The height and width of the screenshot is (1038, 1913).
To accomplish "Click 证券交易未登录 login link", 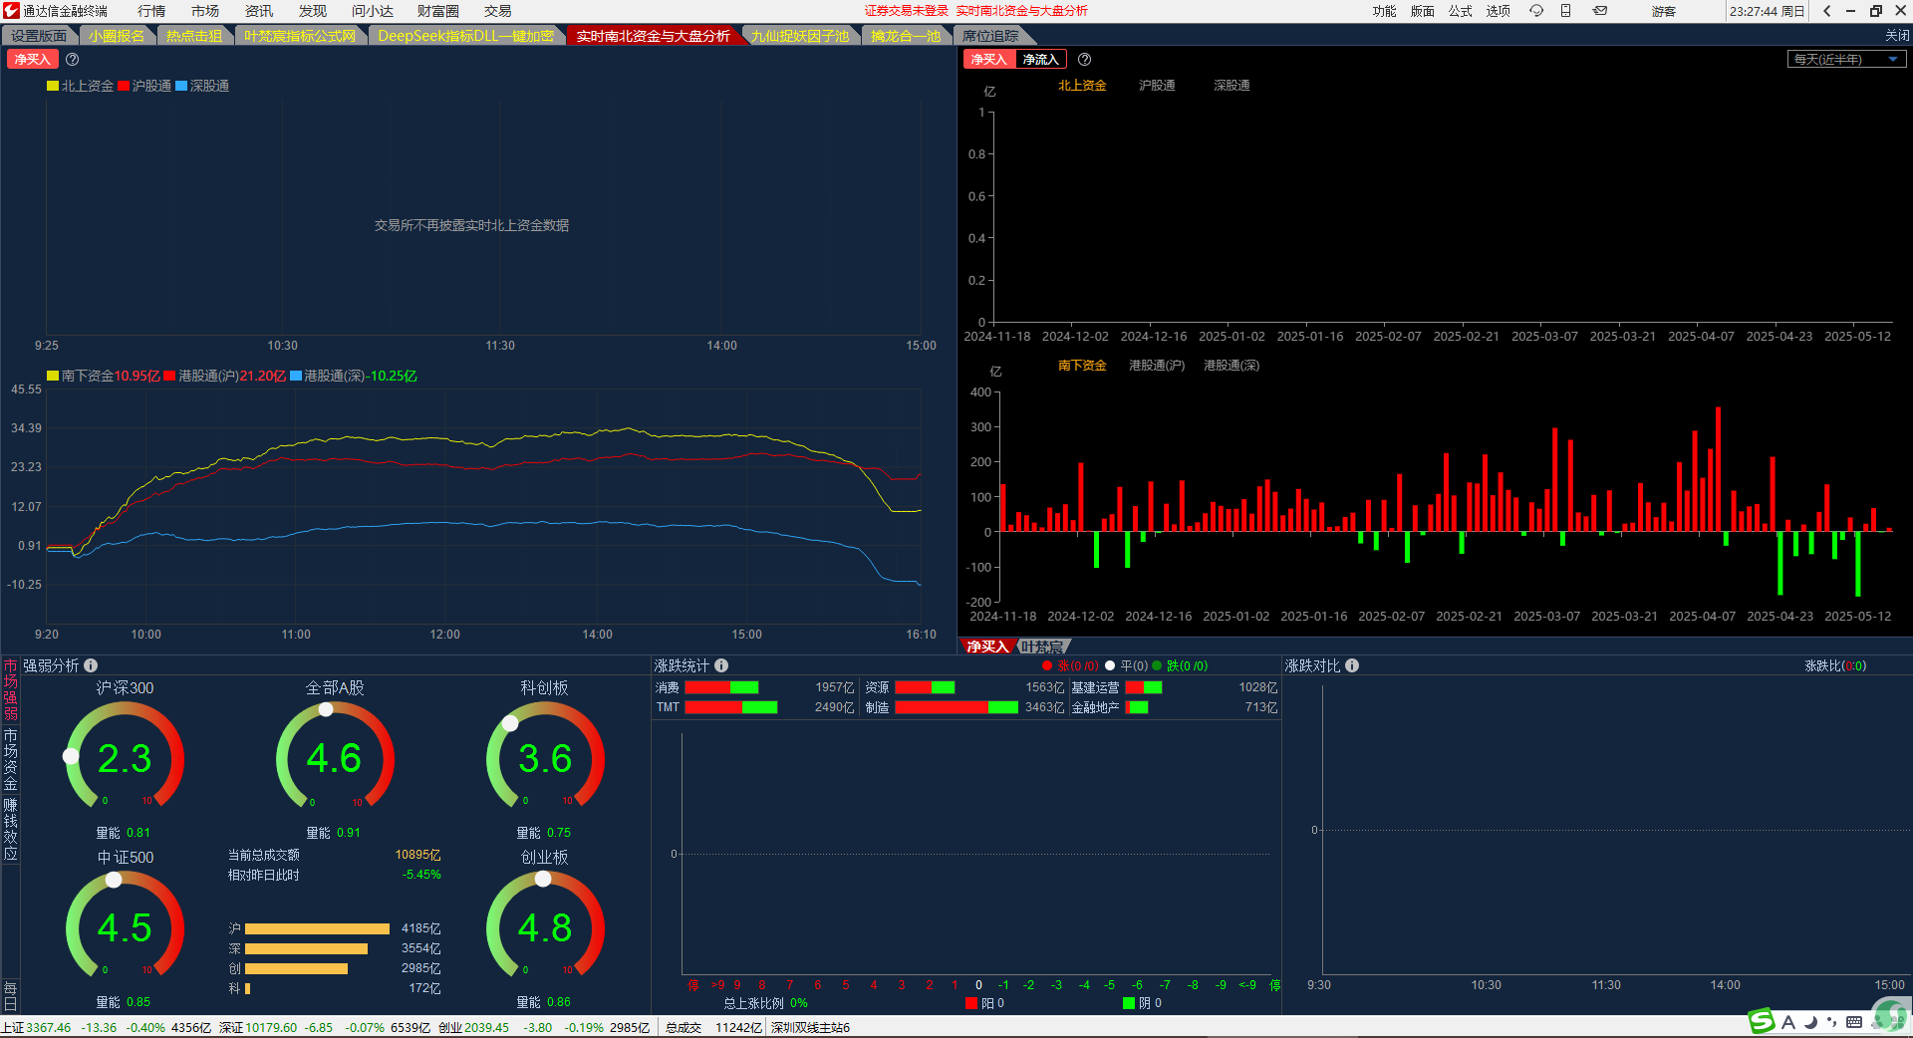I will click(906, 11).
